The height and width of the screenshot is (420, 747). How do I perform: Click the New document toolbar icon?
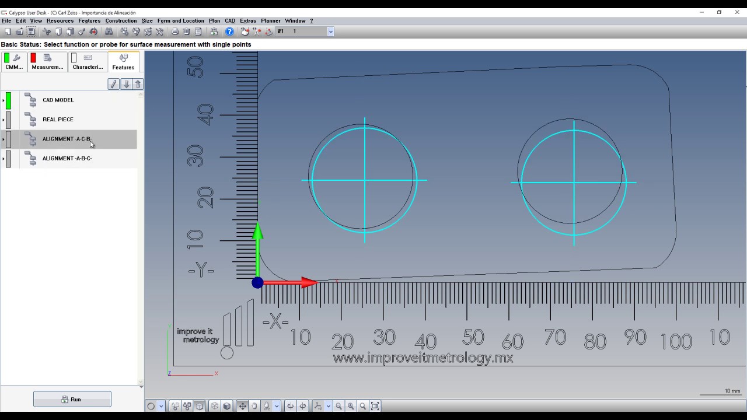tap(6, 32)
